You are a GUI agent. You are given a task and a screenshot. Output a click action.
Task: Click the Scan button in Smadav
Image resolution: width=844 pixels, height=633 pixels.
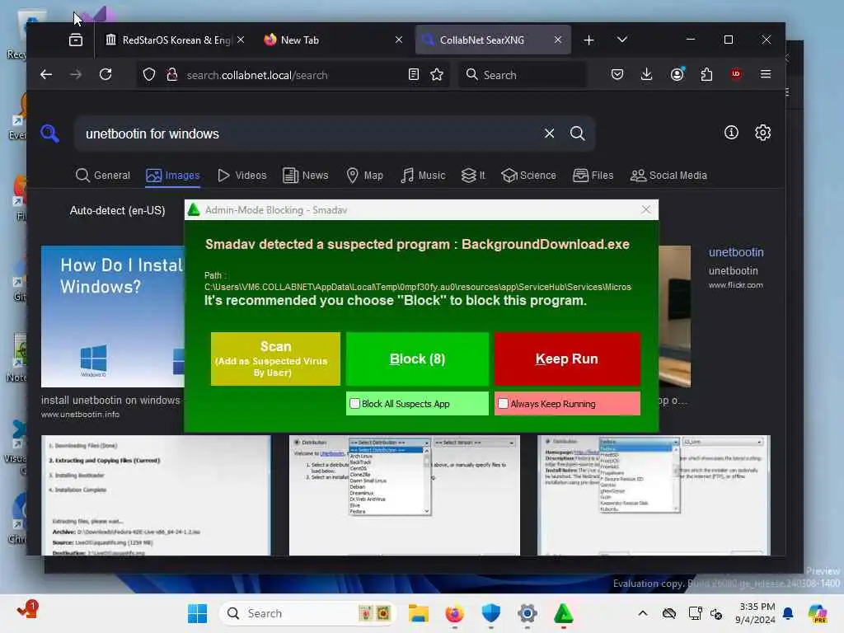pyautogui.click(x=275, y=359)
